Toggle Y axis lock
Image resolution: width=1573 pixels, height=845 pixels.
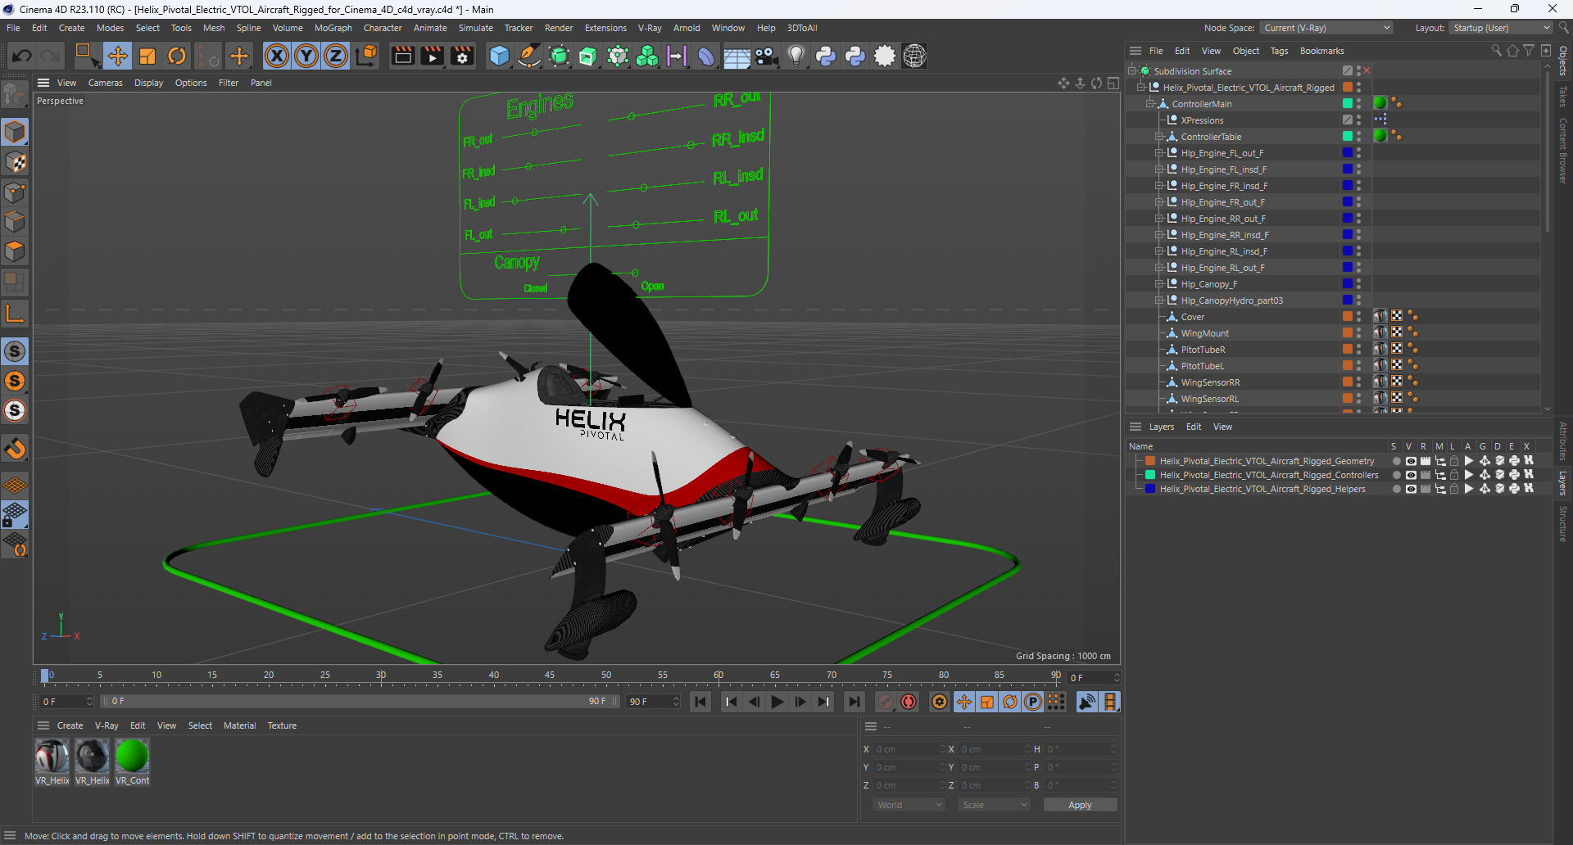[x=306, y=56]
